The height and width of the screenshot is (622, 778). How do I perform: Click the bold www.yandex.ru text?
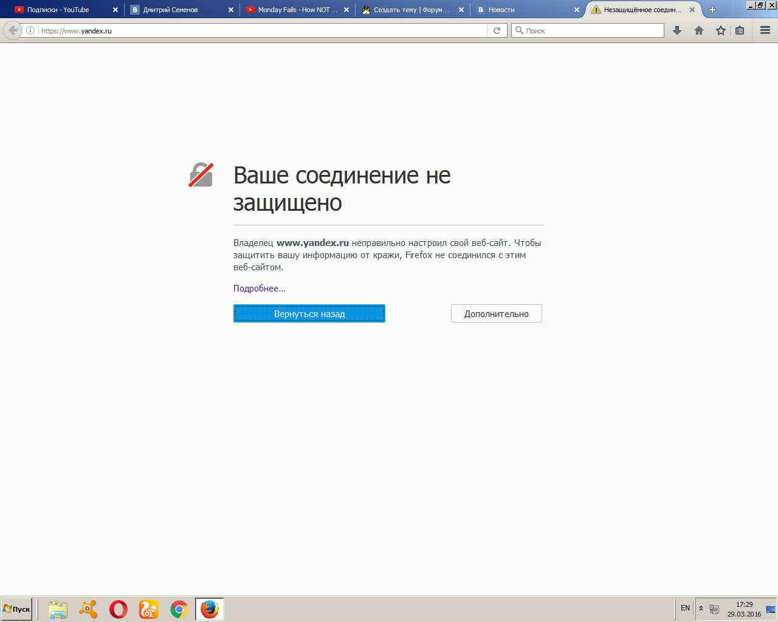(312, 243)
